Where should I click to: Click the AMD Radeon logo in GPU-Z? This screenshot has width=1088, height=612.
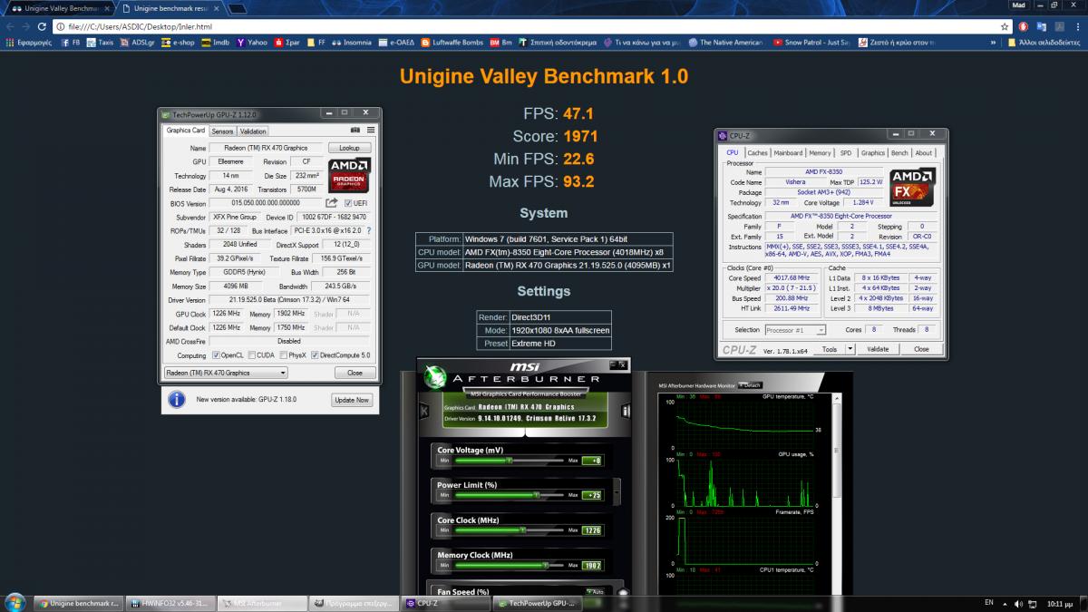point(349,174)
